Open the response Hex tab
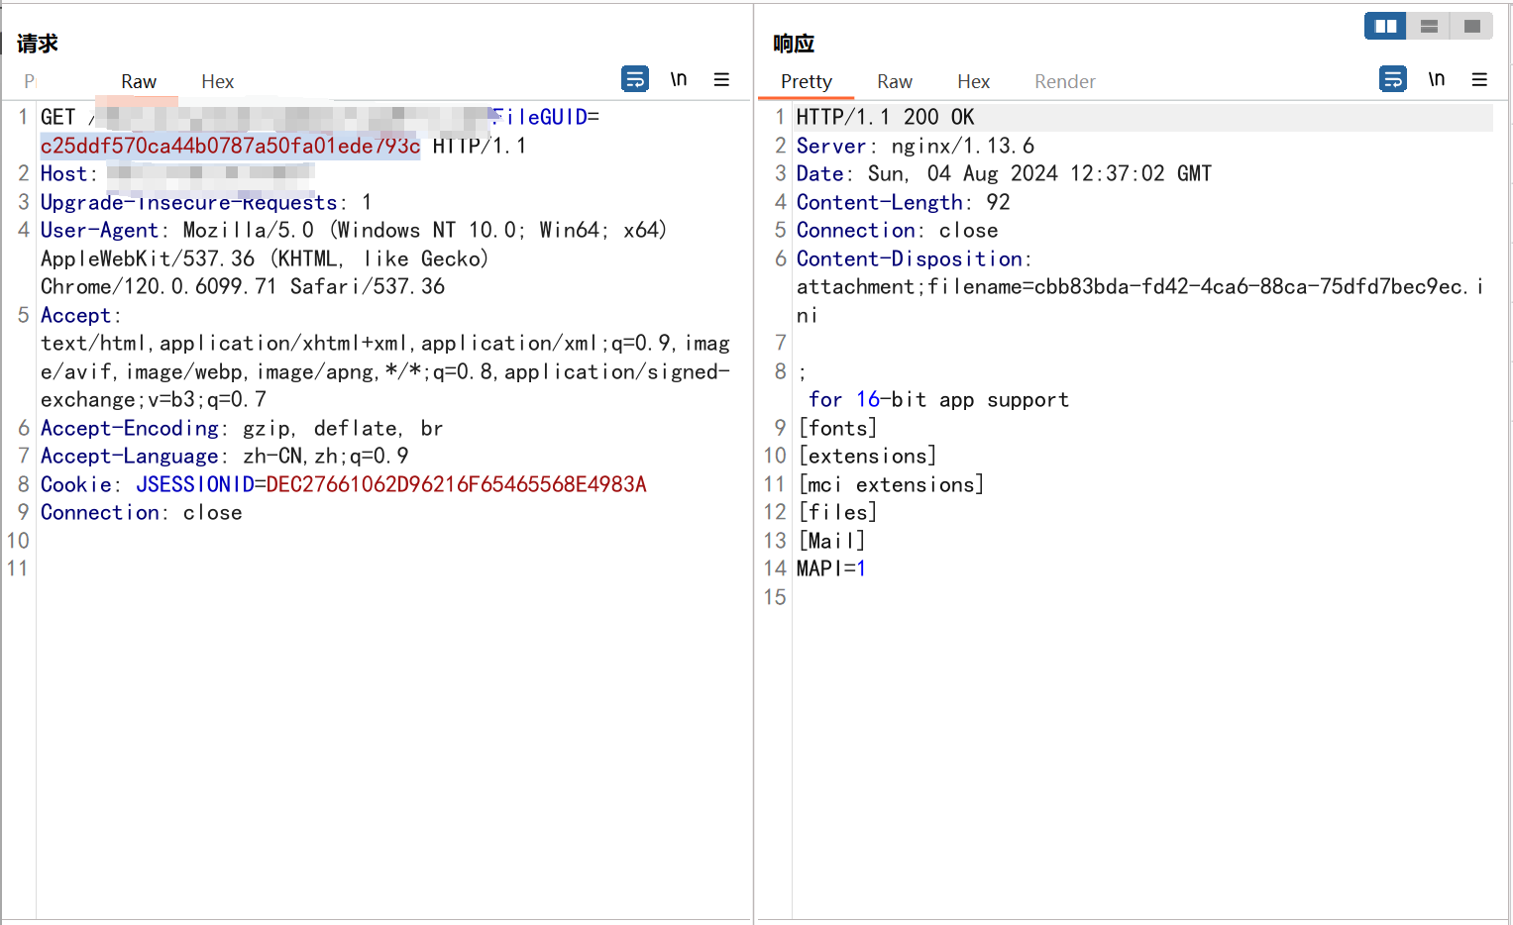1513x925 pixels. click(x=973, y=82)
